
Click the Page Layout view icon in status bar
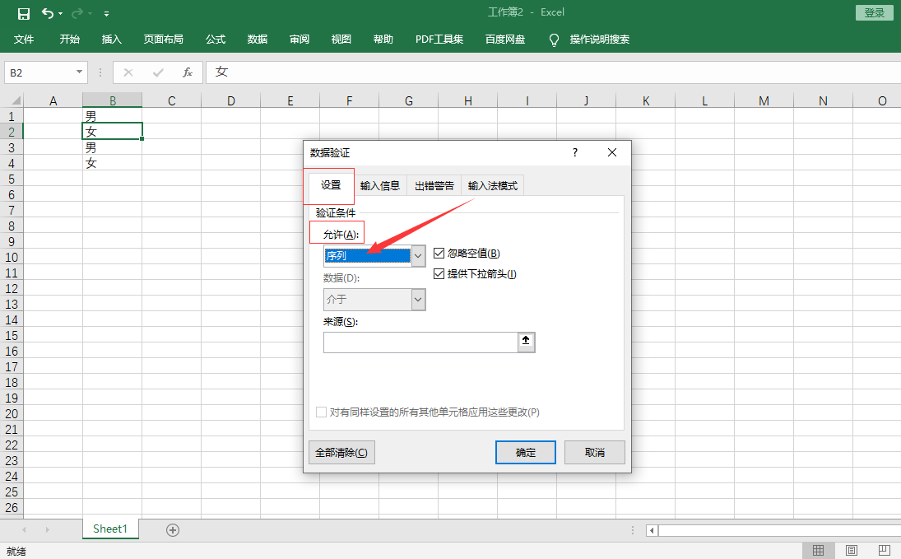pyautogui.click(x=852, y=550)
